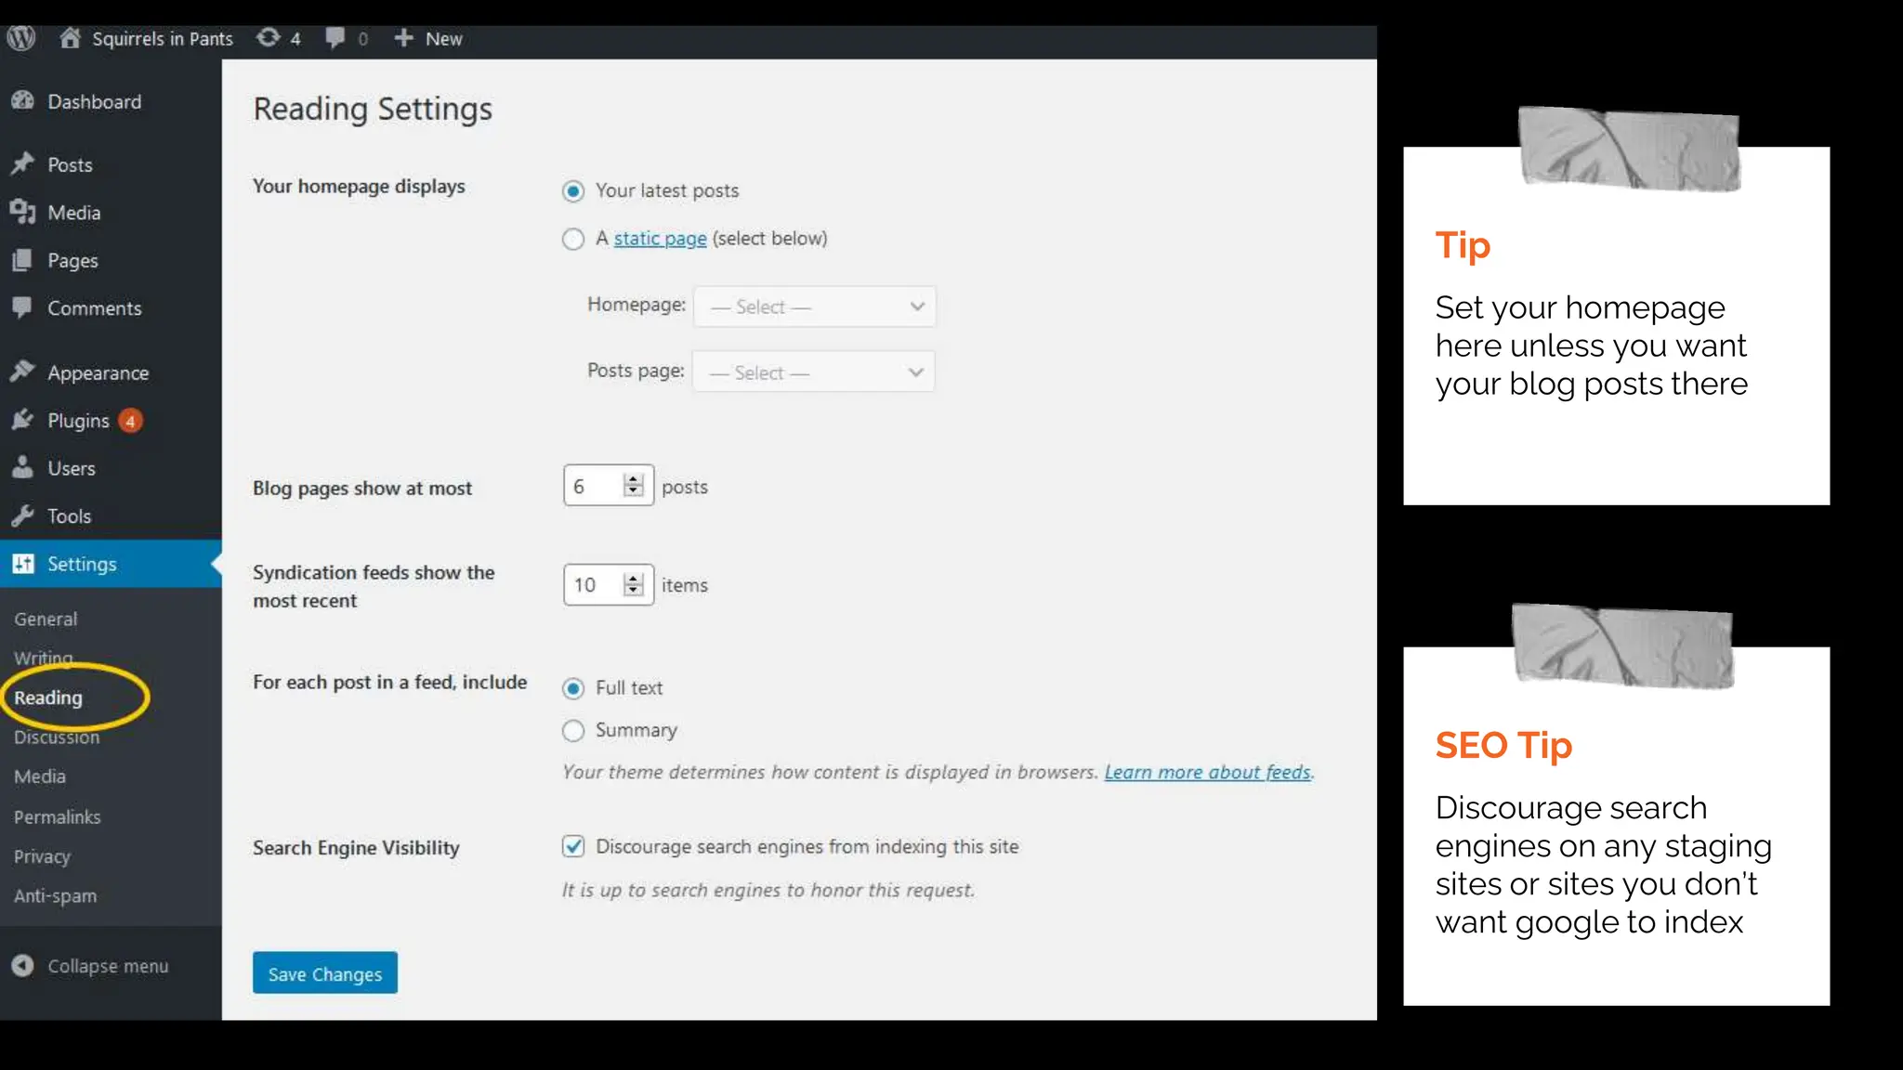Screen dimensions: 1903x1070
Task: Click the Save Changes button
Action: point(324,973)
